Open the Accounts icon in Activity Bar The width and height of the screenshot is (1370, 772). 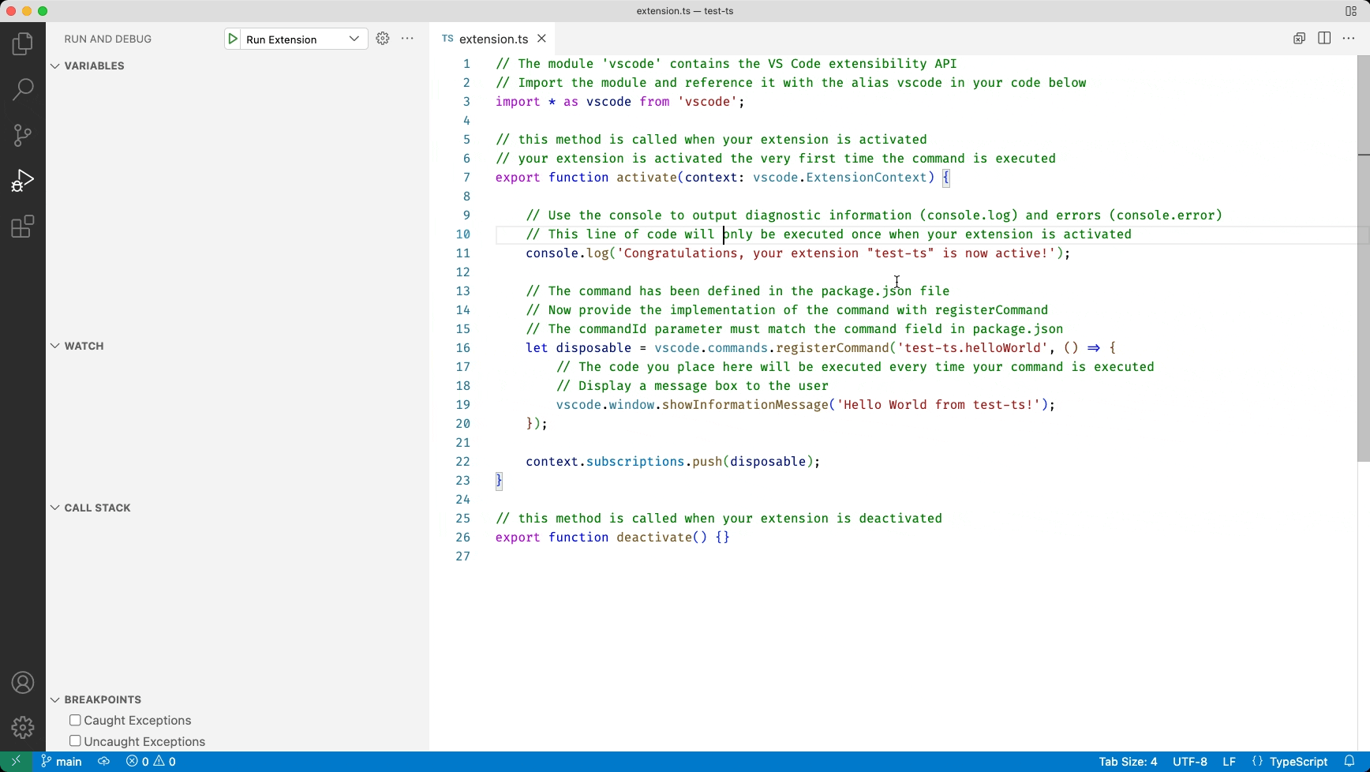coord(22,682)
